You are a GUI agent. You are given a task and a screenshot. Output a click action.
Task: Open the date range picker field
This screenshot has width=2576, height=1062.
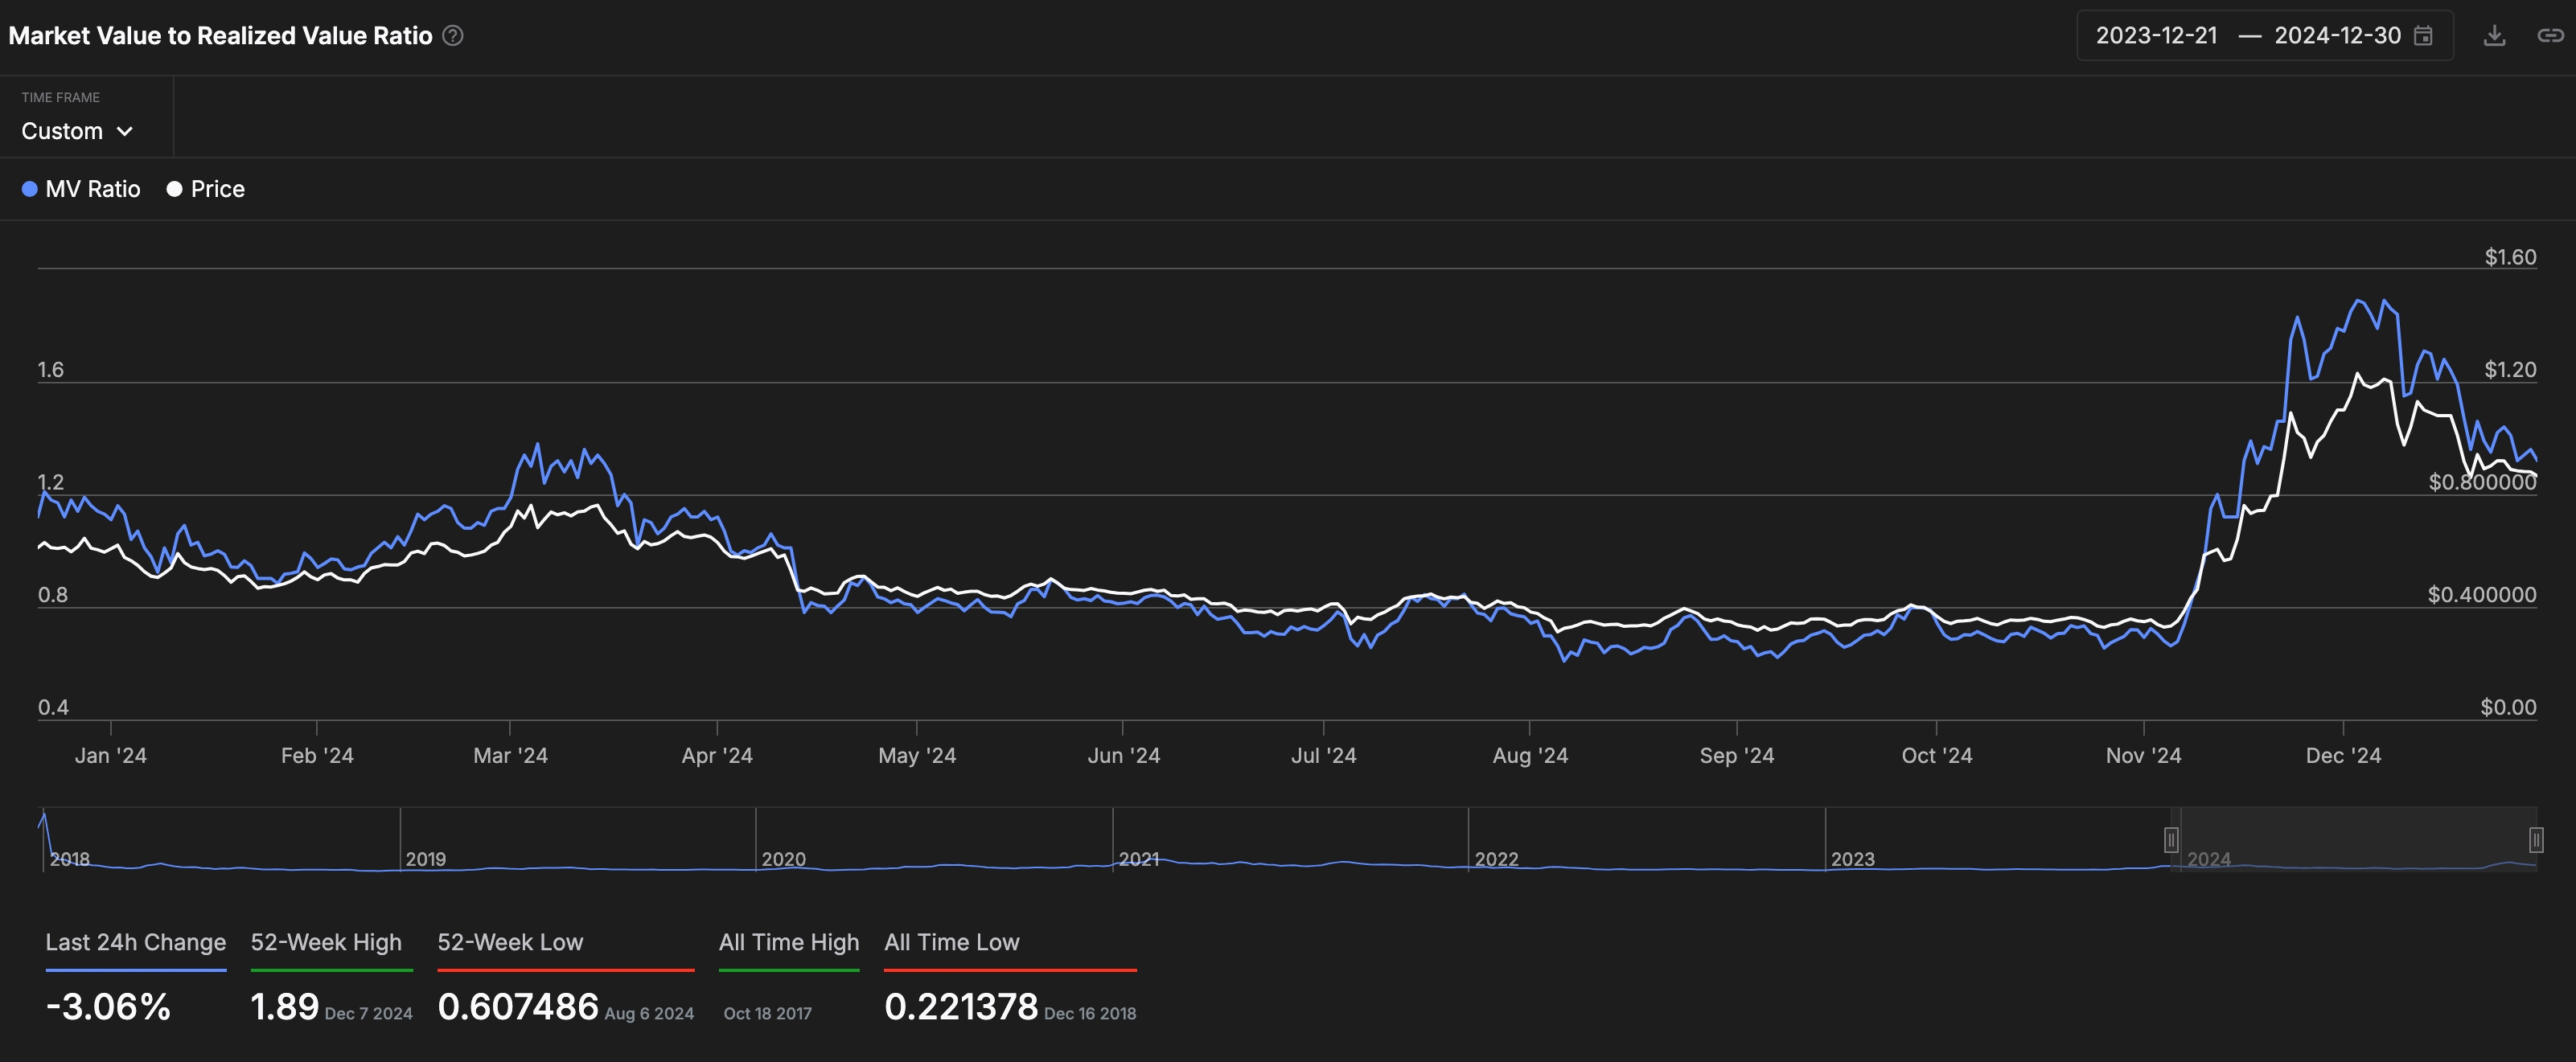2263,36
